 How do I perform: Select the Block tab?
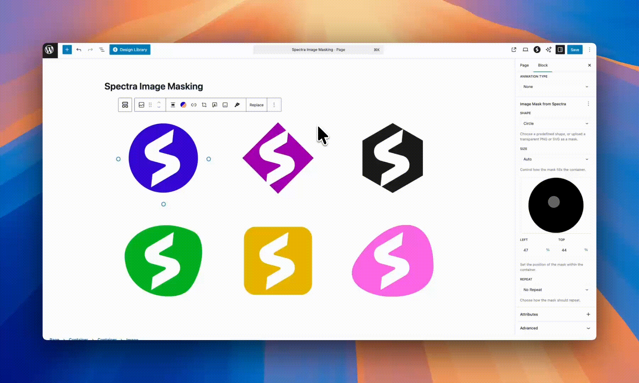point(542,65)
